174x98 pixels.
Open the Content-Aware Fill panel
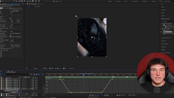point(166,38)
